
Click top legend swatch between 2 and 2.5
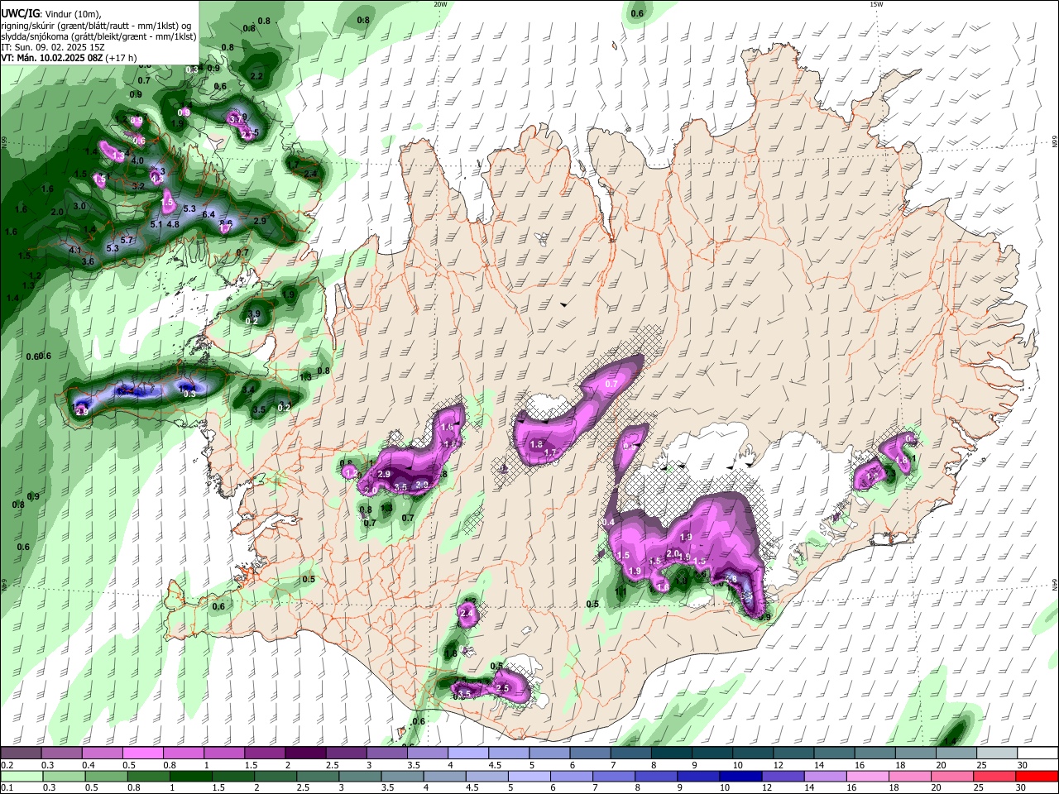(305, 753)
